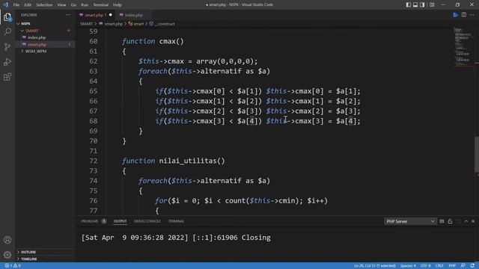Click the class smart breadcrumb icon
Viewport: 479px width, 269px height.
[130, 23]
